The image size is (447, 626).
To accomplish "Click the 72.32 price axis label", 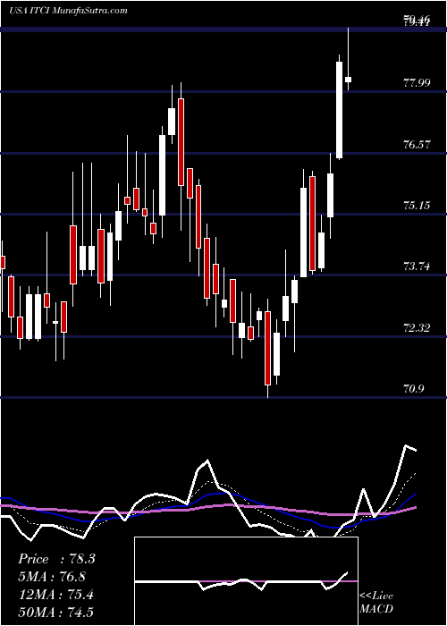I will click(417, 328).
